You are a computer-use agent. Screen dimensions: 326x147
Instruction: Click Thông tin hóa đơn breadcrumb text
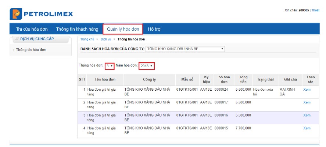131,39
